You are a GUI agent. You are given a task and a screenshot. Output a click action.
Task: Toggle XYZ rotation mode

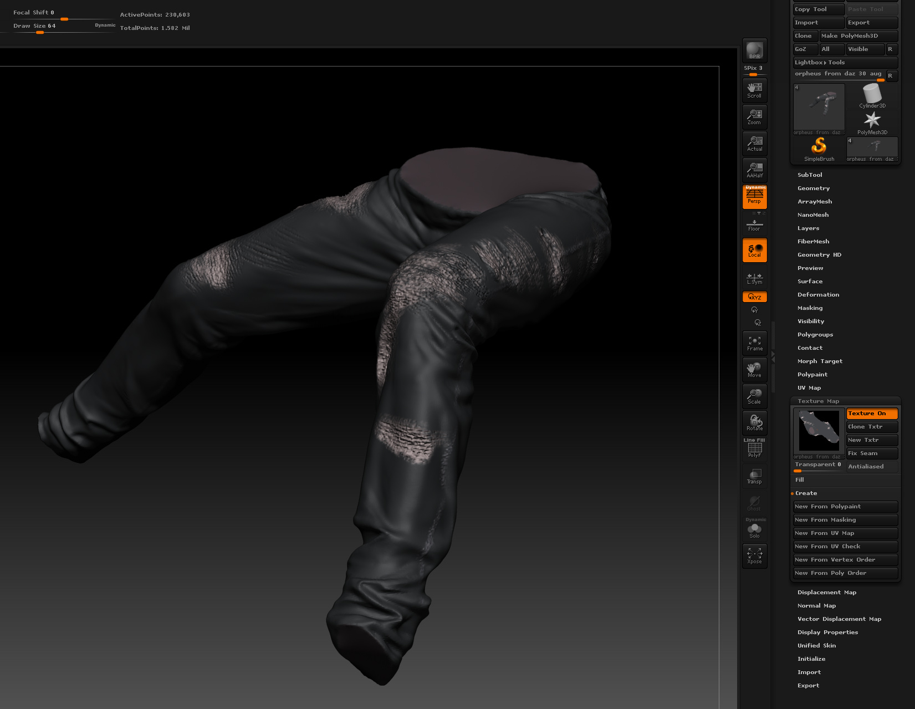(x=754, y=297)
